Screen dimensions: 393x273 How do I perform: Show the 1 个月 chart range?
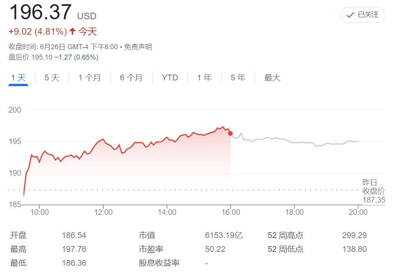89,78
